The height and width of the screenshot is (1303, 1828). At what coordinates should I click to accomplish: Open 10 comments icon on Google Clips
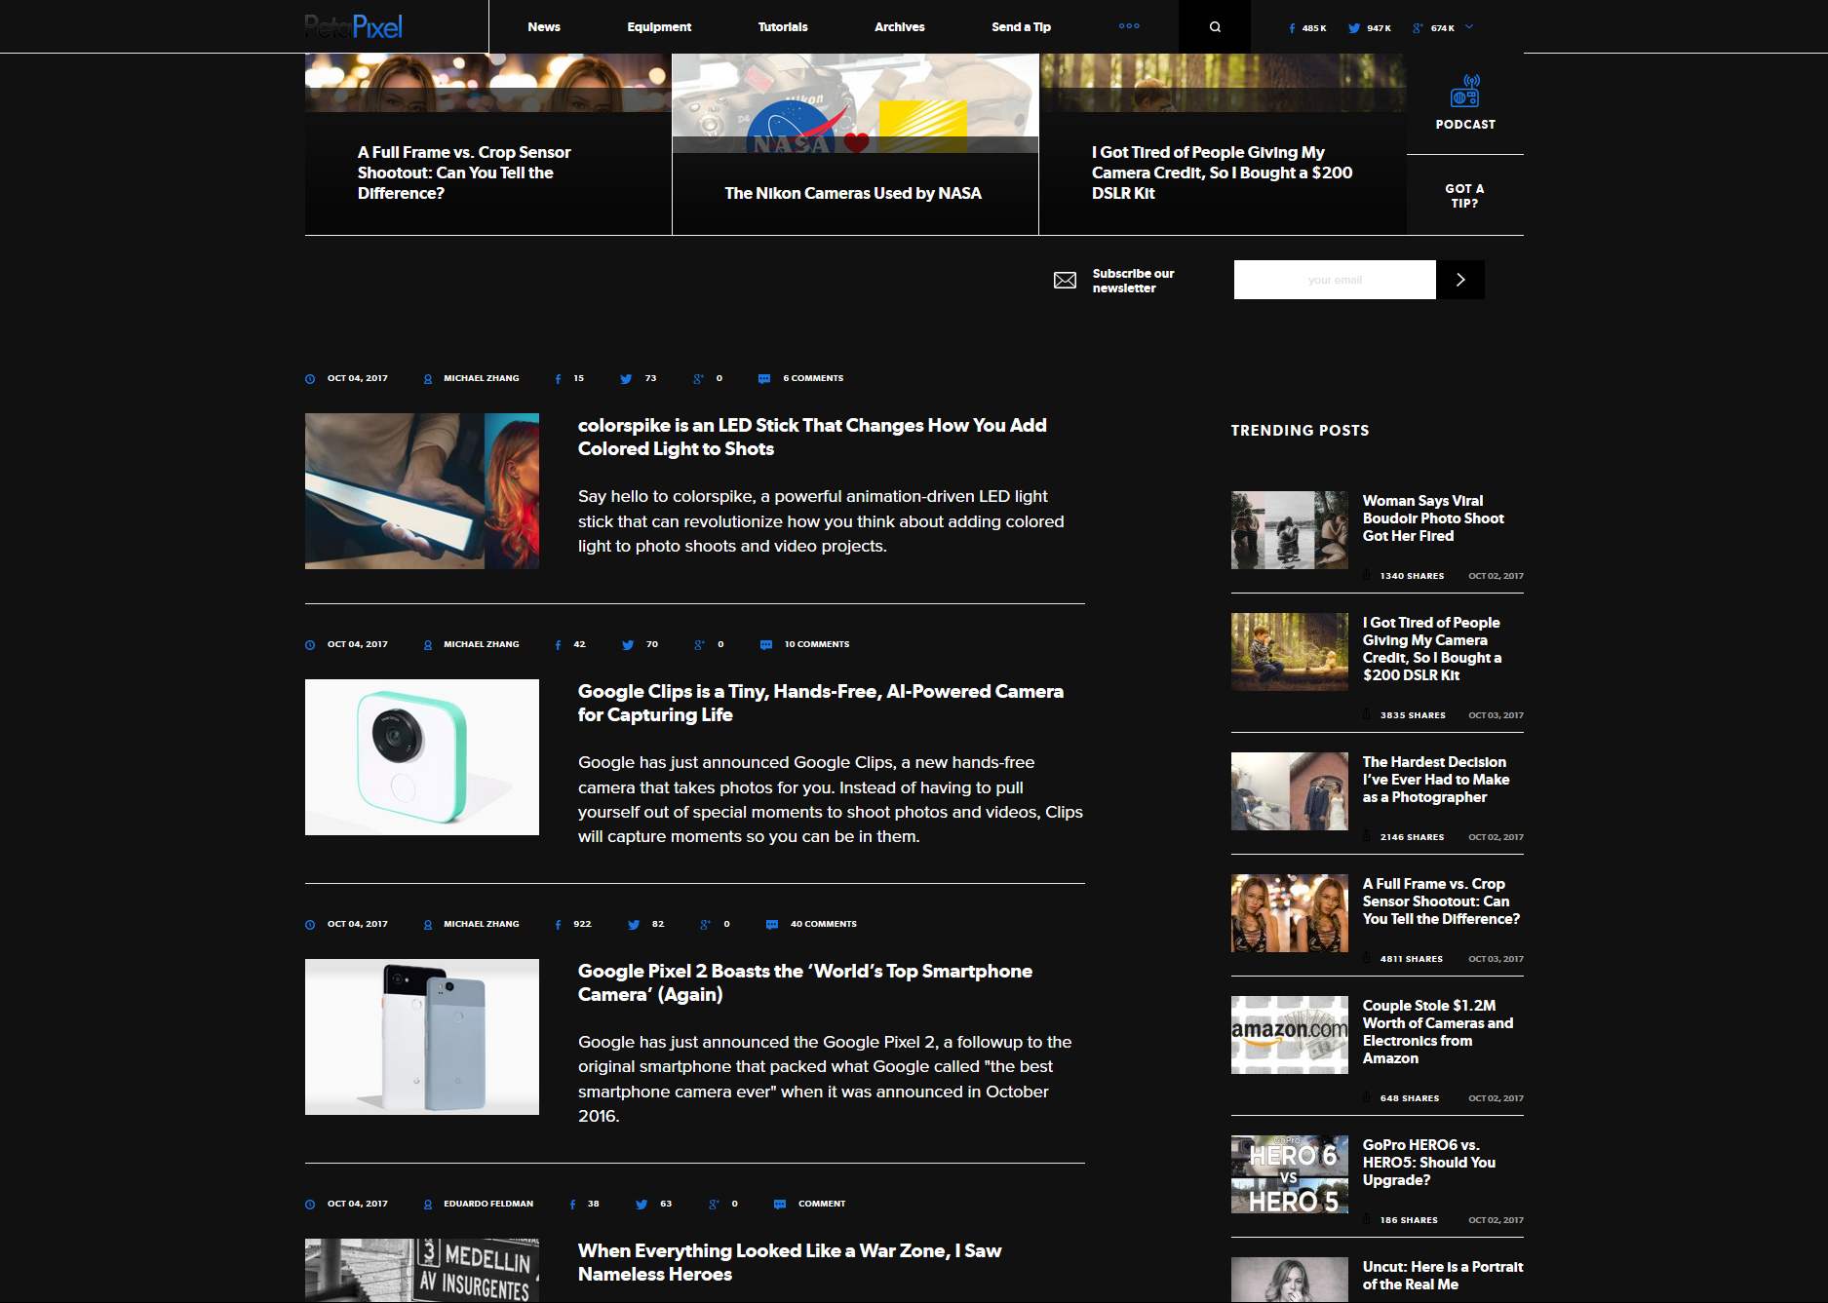tap(766, 644)
